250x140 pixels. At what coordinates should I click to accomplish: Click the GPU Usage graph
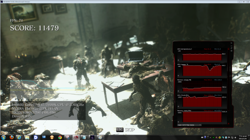click(202, 71)
